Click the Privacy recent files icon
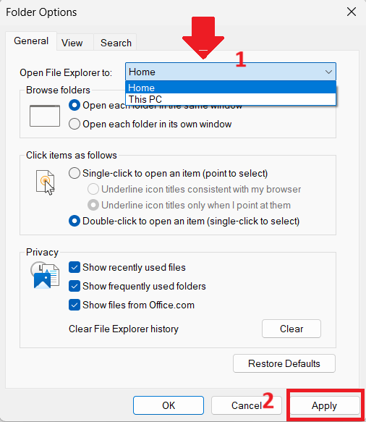This screenshot has height=422, width=366. (x=45, y=275)
